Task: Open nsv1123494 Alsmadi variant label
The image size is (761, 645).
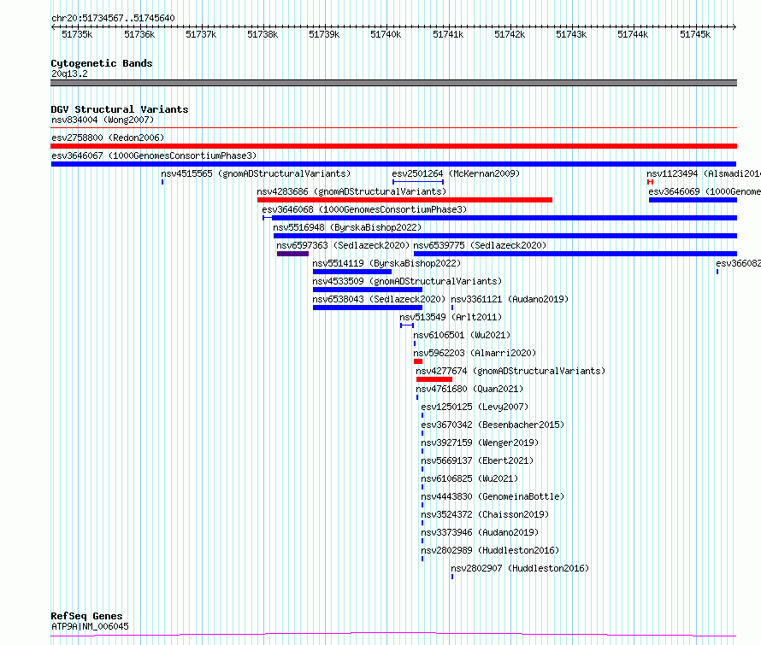Action: 703,173
